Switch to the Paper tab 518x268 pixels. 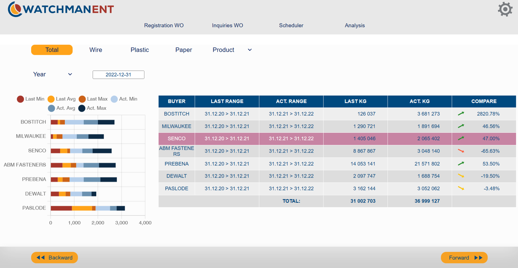pyautogui.click(x=184, y=50)
